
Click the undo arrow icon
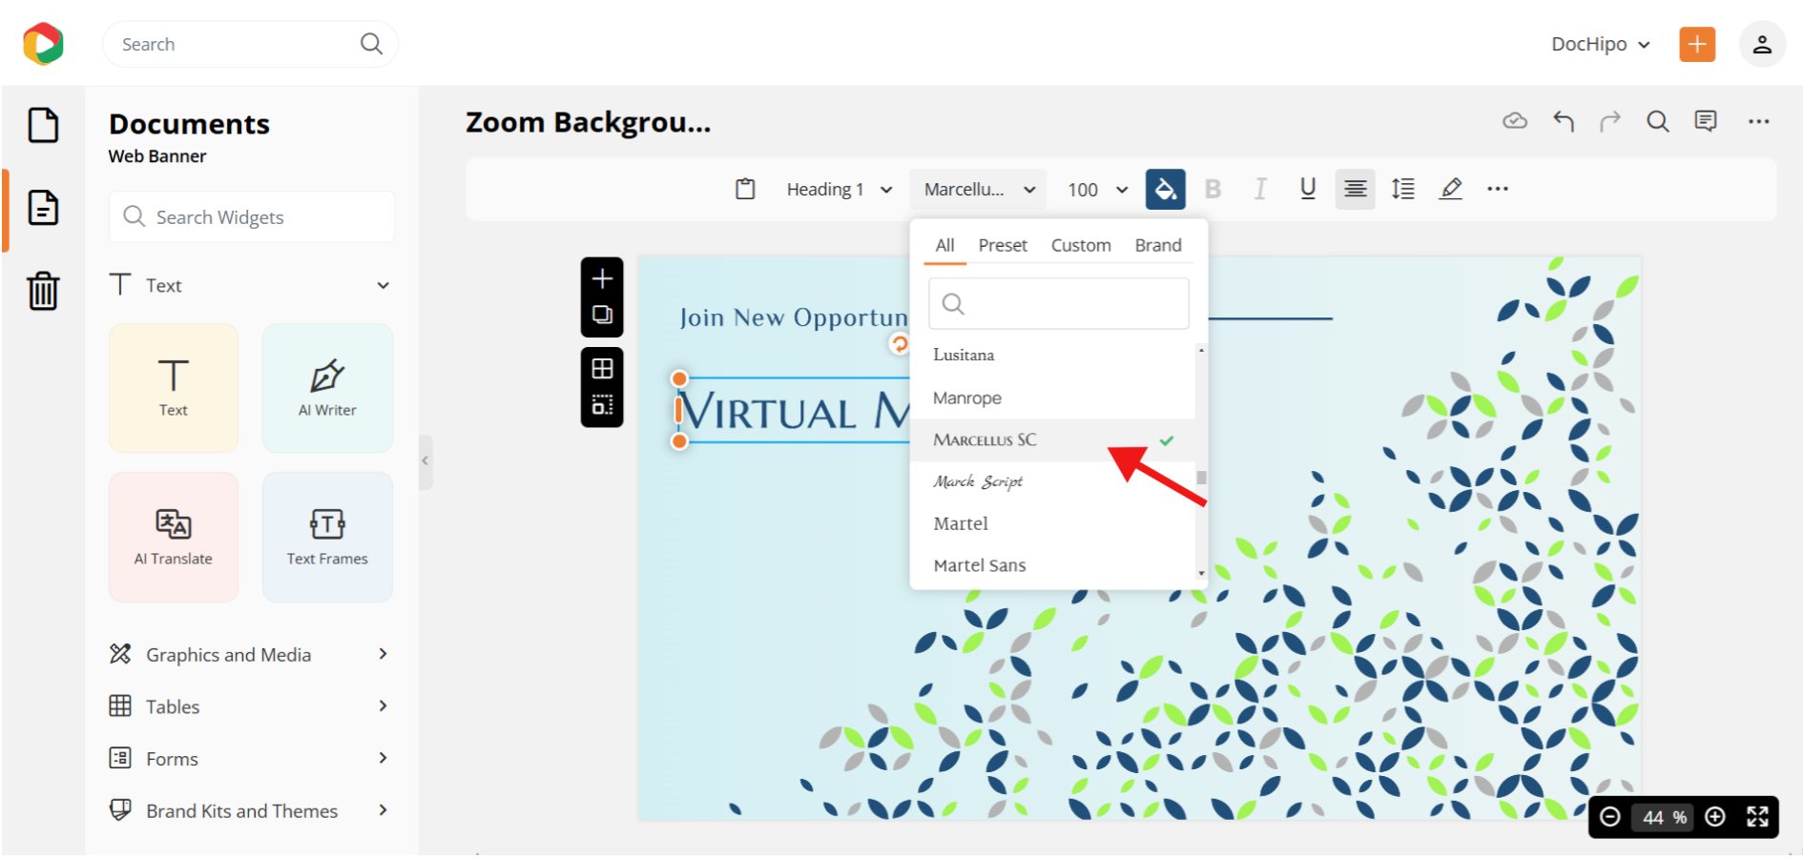1563,121
